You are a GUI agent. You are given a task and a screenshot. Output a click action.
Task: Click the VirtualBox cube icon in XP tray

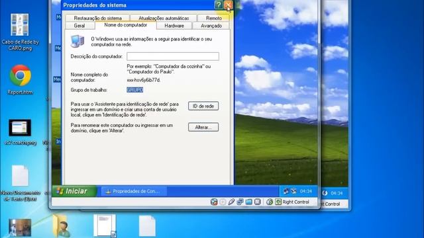pos(294,191)
